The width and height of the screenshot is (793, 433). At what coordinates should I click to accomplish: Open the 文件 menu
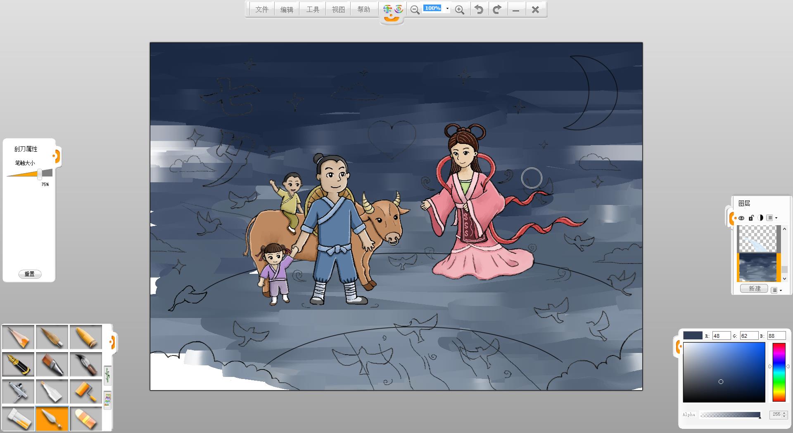pos(262,9)
